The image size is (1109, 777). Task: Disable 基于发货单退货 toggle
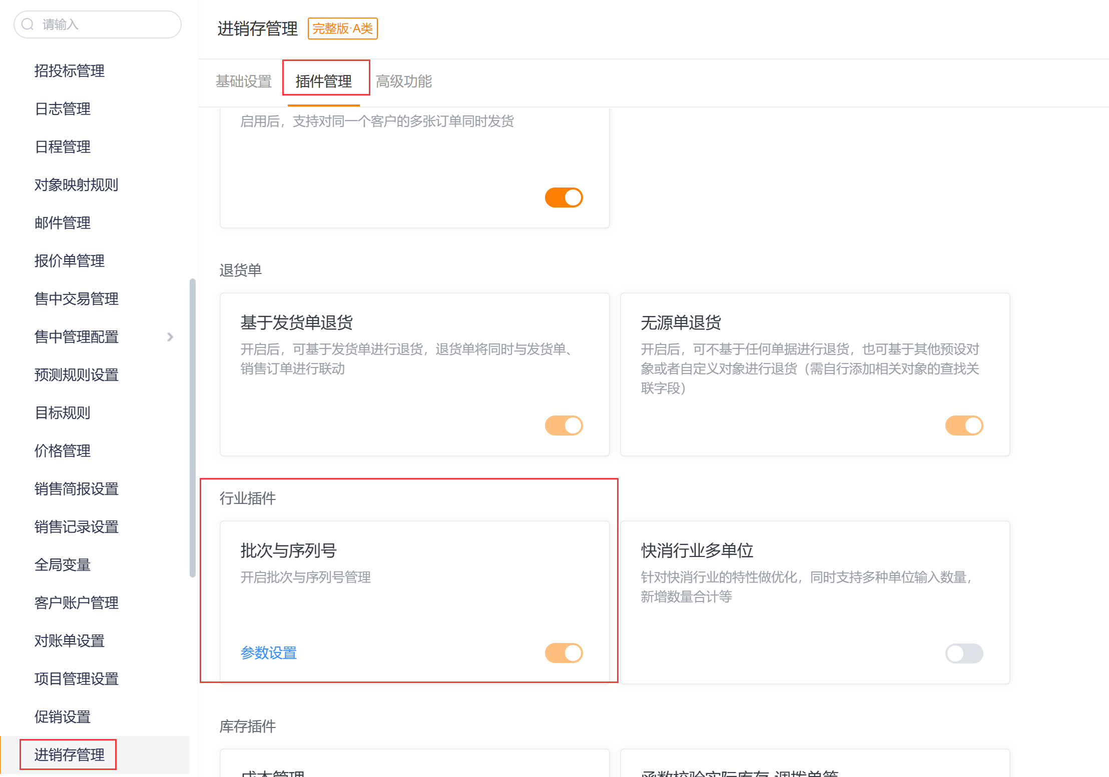point(564,425)
